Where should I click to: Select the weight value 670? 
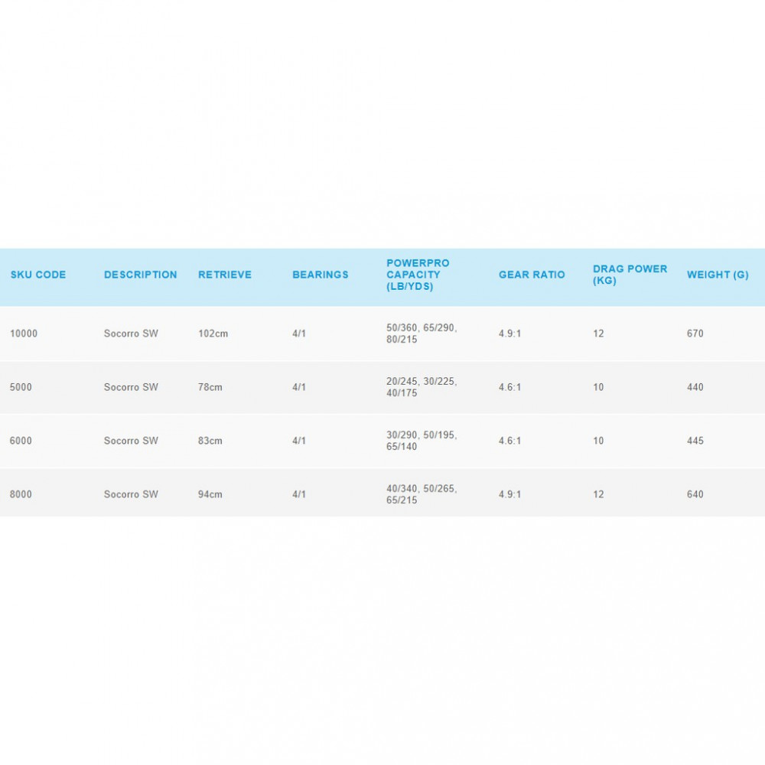(x=695, y=334)
